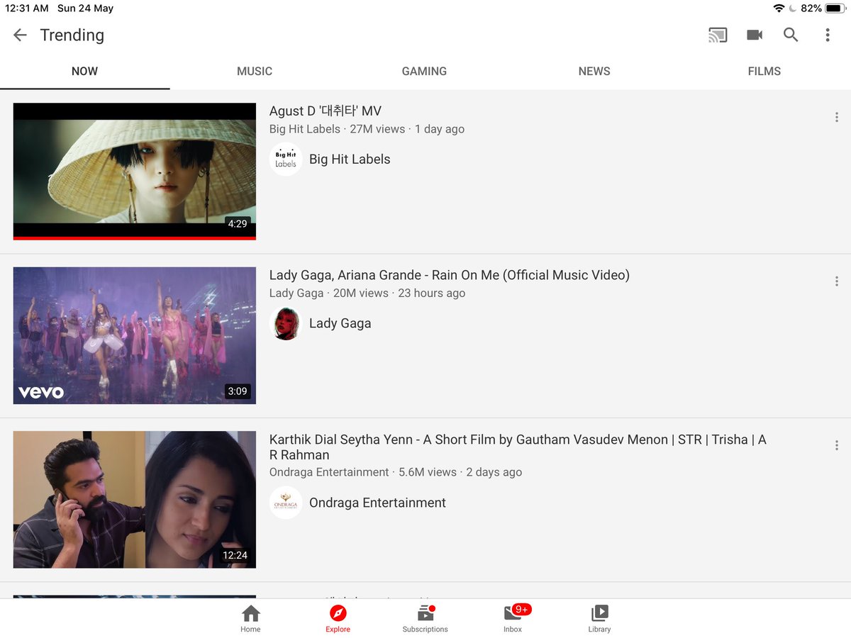The image size is (851, 638).
Task: Open the Big Hit Labels channel name link
Action: [350, 159]
